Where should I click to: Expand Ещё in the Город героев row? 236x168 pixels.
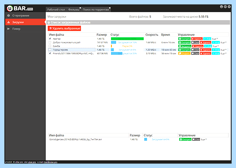pos(223,50)
